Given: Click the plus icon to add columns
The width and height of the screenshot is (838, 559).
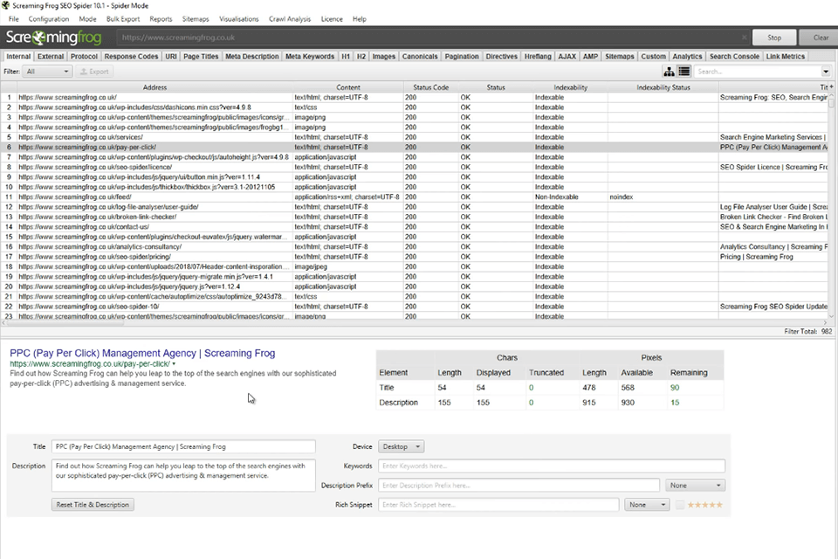Looking at the screenshot, I should [832, 86].
